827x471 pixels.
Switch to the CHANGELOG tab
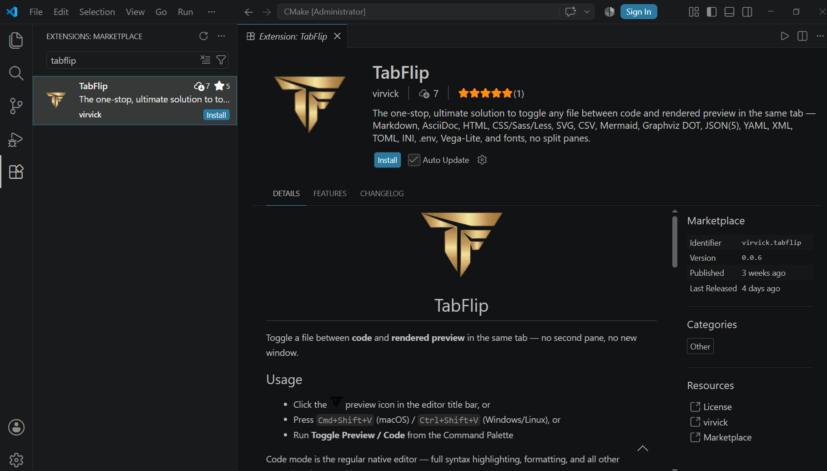coord(382,193)
